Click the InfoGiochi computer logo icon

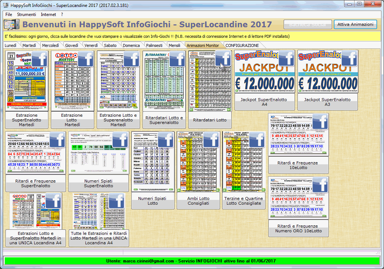[12, 25]
